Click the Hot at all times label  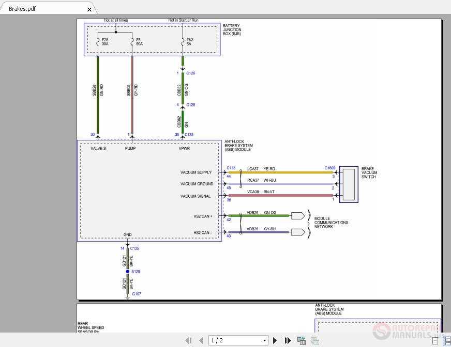116,20
